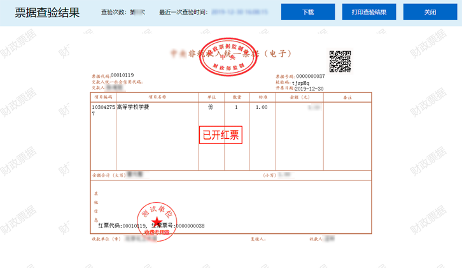Click the 复核人 label
The width and height of the screenshot is (462, 276).
point(258,239)
